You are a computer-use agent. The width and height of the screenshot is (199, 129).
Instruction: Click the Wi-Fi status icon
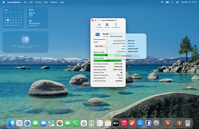162,2
